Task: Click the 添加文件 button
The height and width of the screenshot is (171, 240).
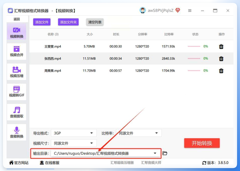Action: pyautogui.click(x=42, y=22)
